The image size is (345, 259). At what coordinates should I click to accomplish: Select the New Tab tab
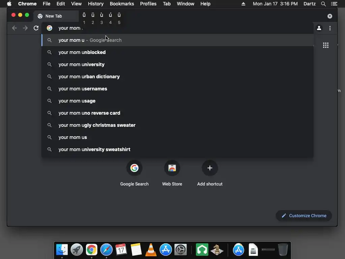pyautogui.click(x=56, y=16)
